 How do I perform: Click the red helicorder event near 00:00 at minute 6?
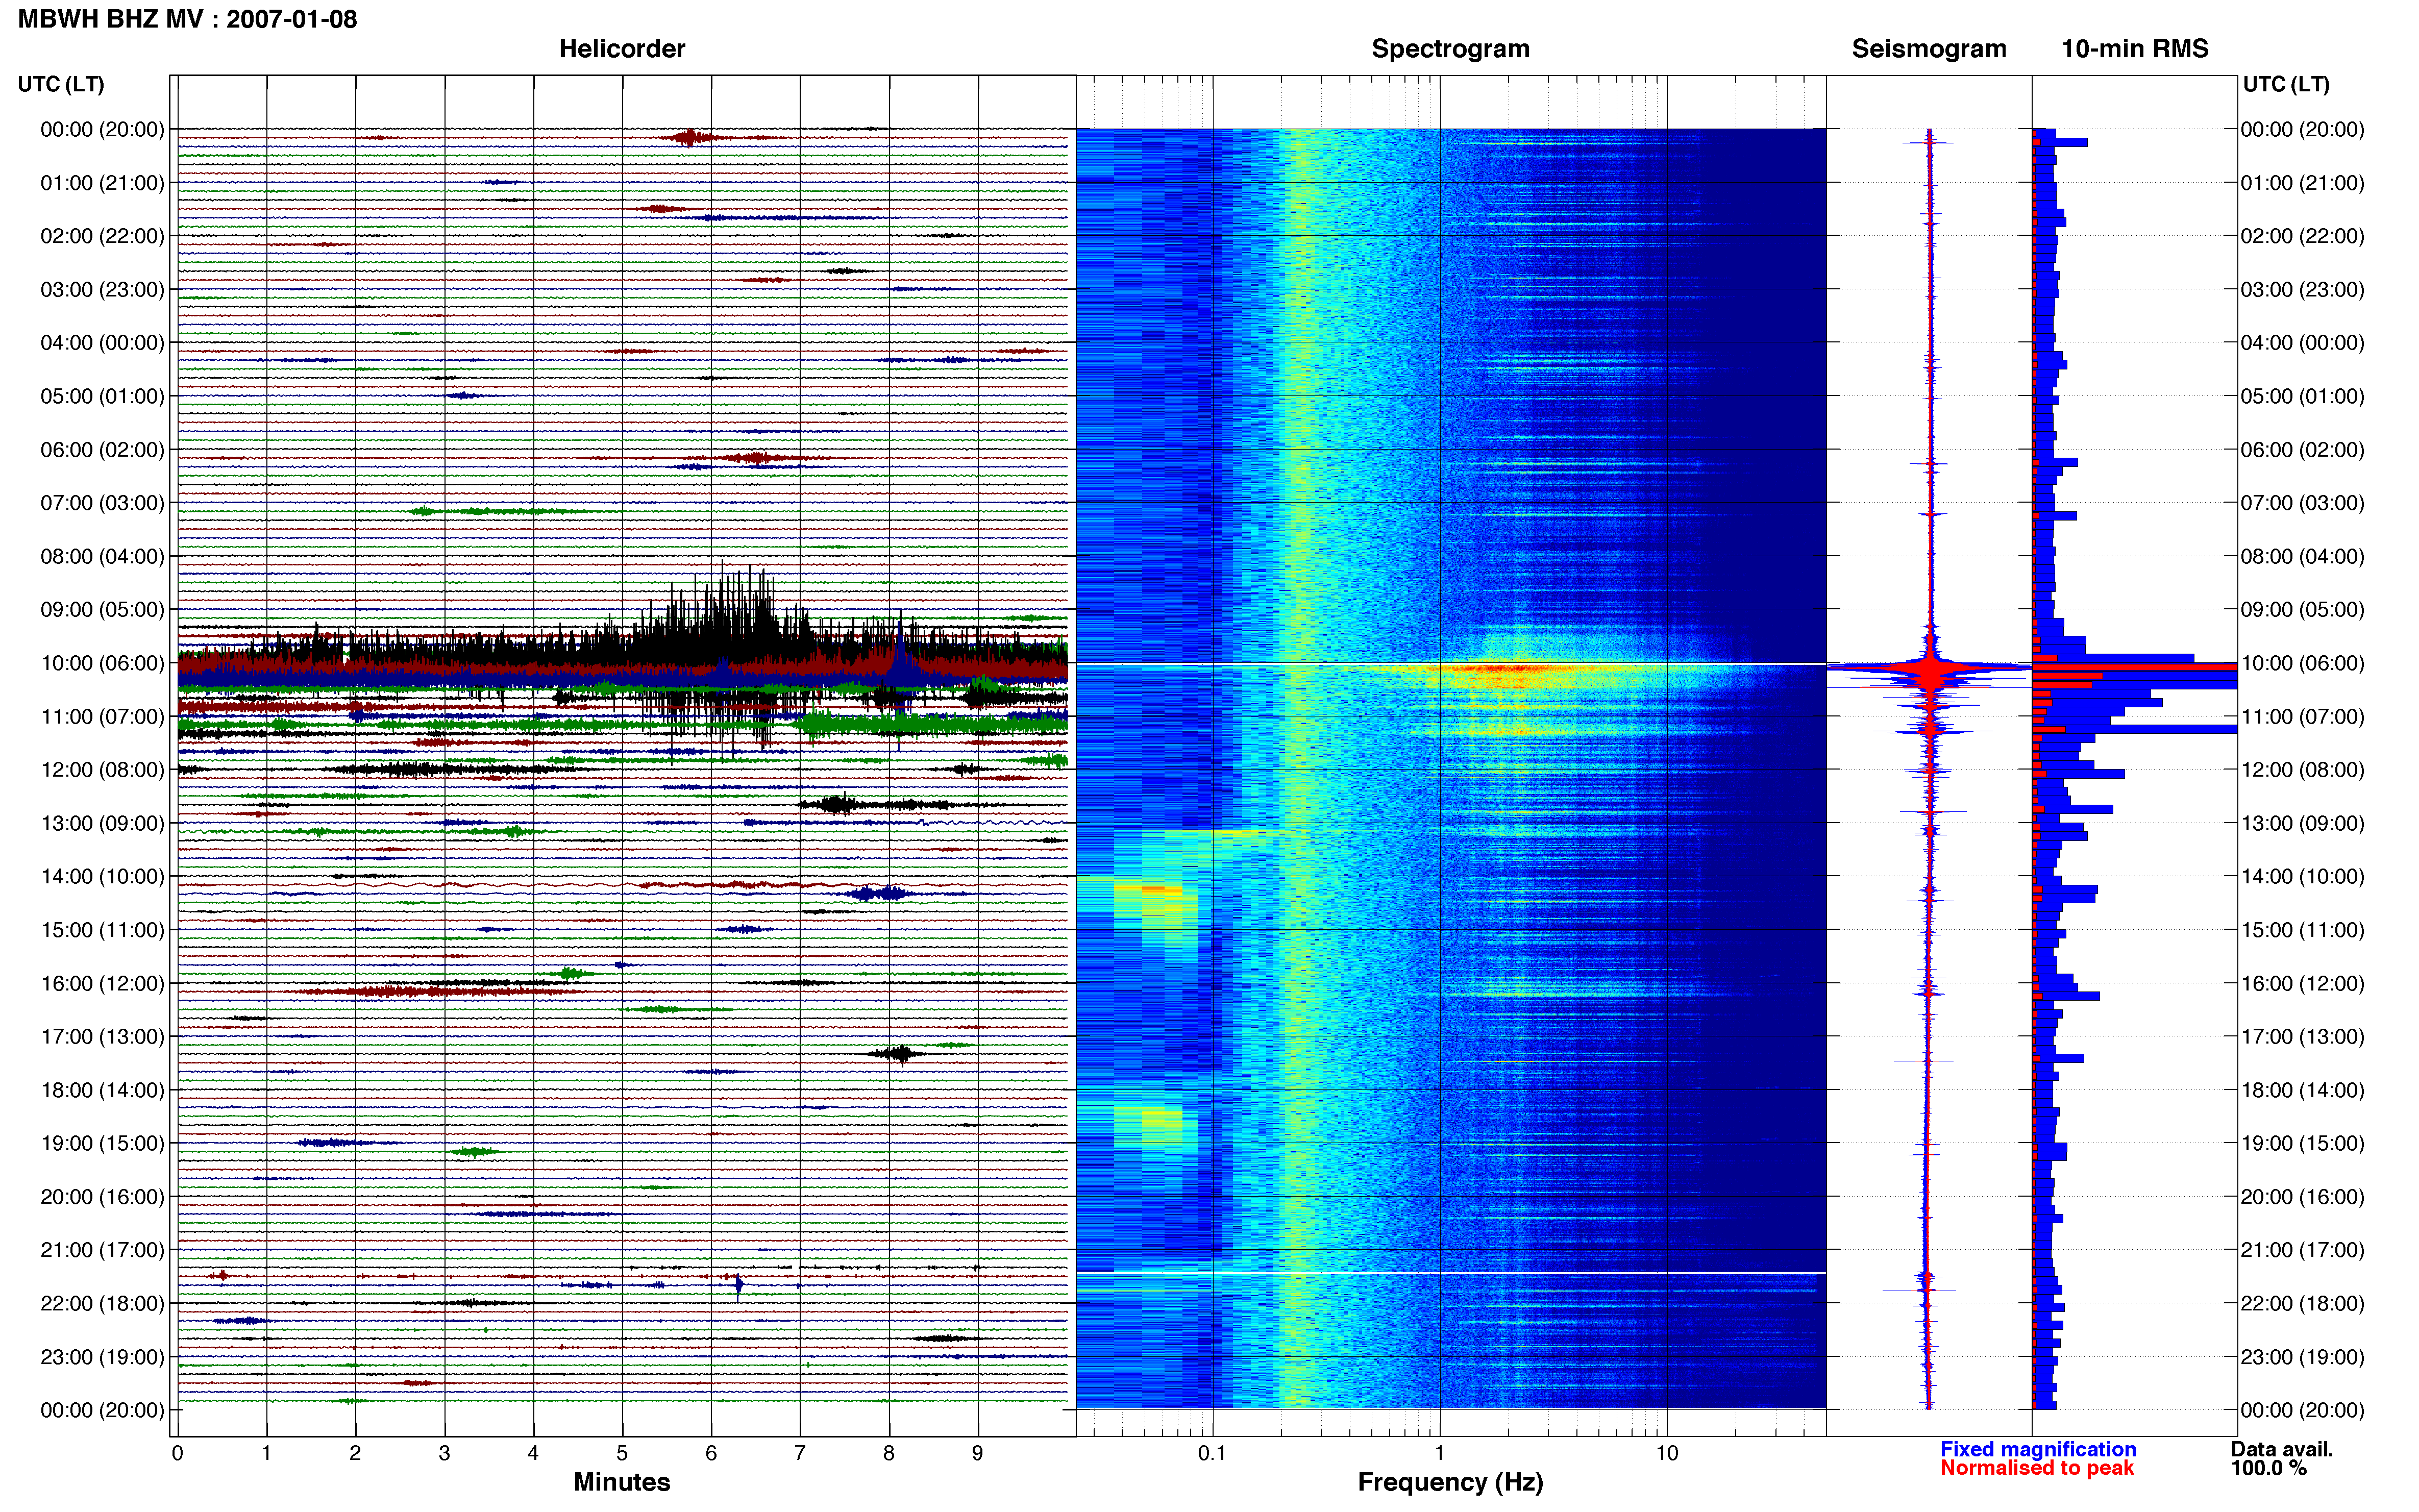690,137
